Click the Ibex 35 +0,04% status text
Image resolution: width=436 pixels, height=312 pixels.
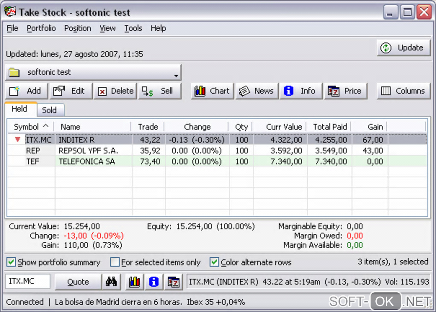[216, 302]
